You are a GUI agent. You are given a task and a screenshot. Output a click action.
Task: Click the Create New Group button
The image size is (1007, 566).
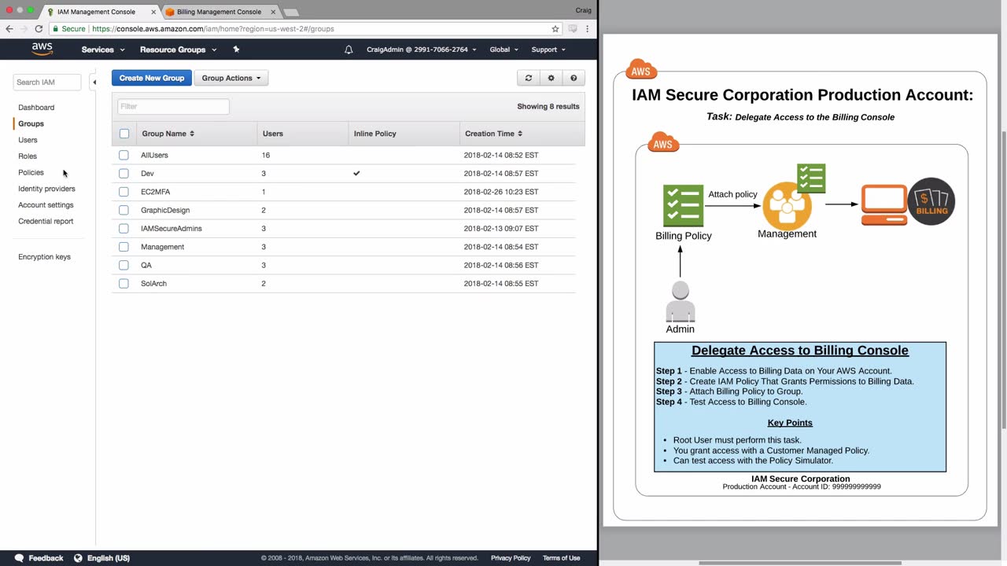tap(152, 78)
